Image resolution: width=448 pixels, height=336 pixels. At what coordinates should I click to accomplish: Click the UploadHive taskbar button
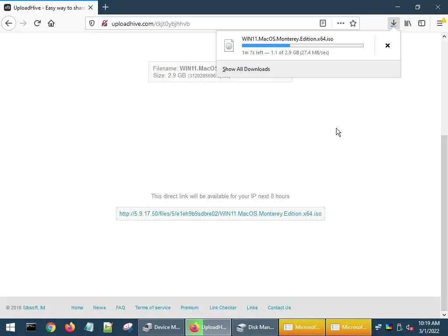(208, 327)
